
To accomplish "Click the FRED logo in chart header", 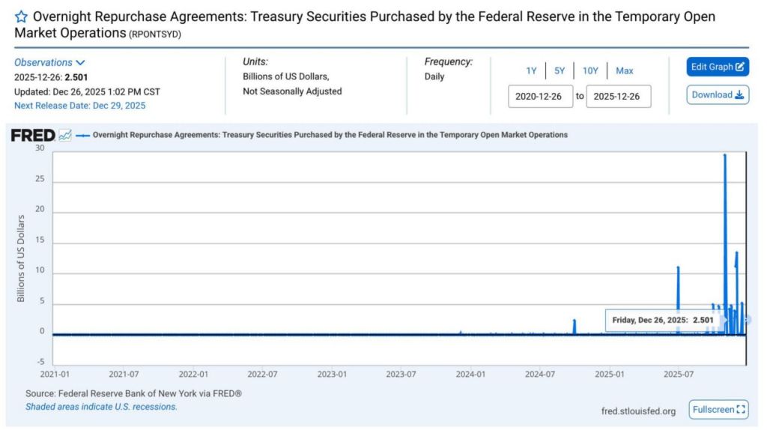I will [x=33, y=136].
